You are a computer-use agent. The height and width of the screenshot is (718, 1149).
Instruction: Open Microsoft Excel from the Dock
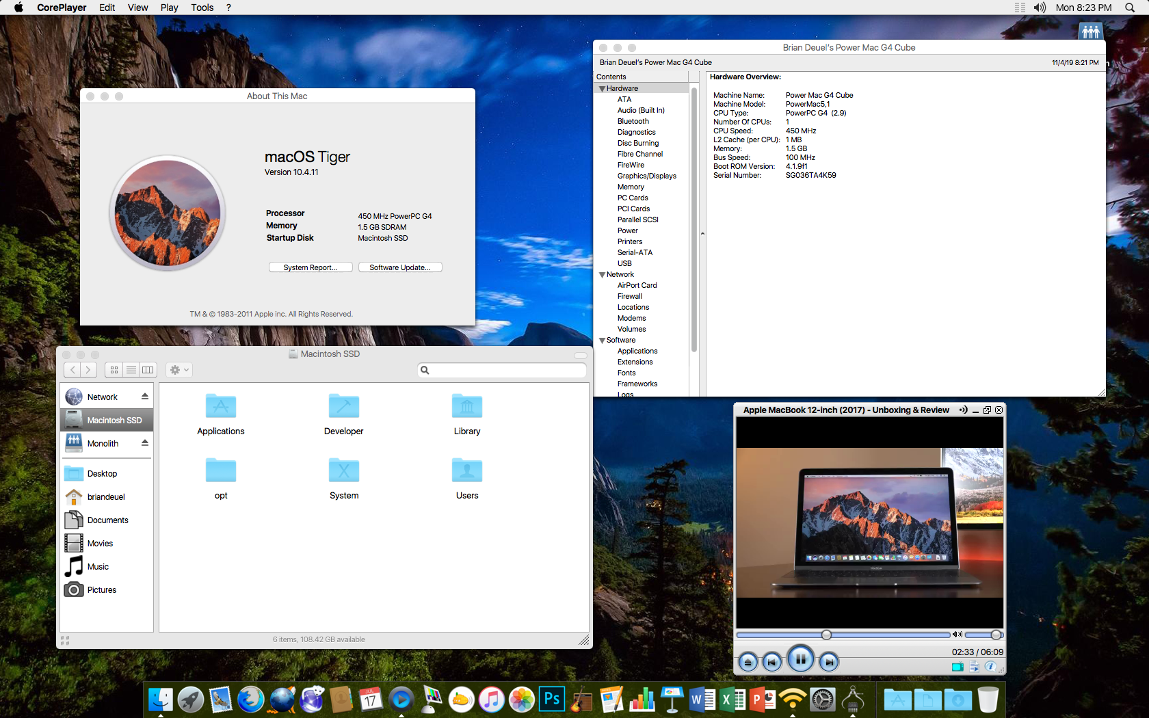click(x=732, y=700)
